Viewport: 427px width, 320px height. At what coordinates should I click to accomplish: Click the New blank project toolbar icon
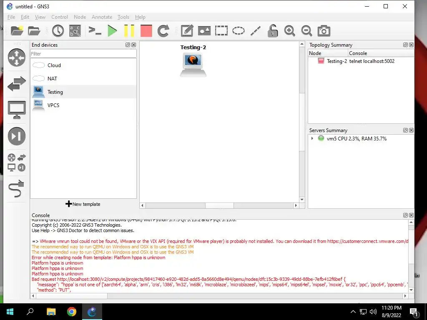17,31
